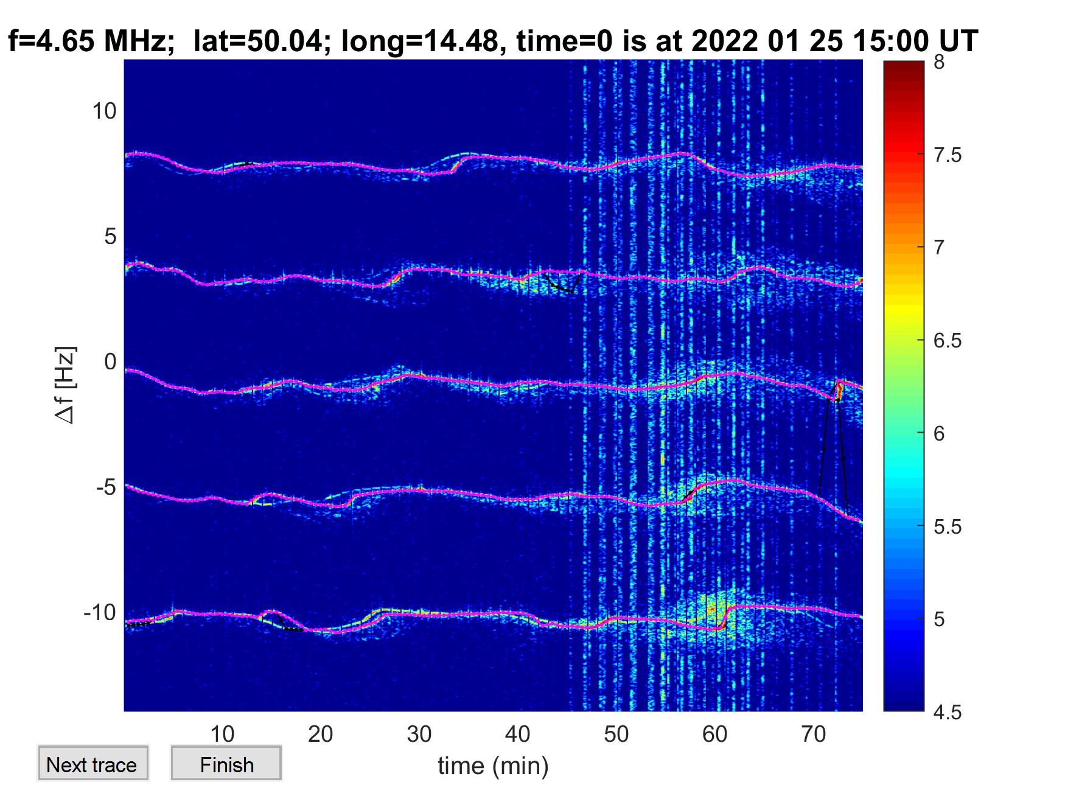Click x-axis tick label 30
1065x799 pixels.
pyautogui.click(x=419, y=734)
